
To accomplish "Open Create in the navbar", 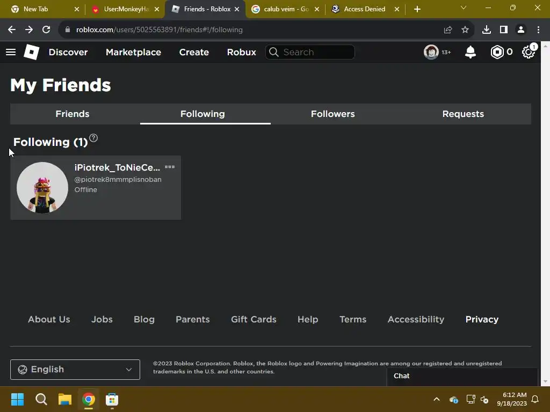I will coord(194,52).
